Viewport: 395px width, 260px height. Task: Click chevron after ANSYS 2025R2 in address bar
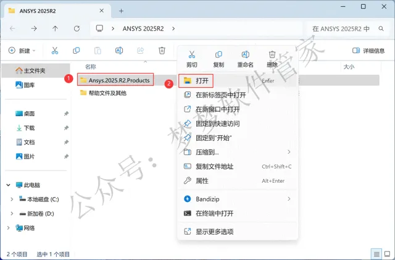(173, 28)
